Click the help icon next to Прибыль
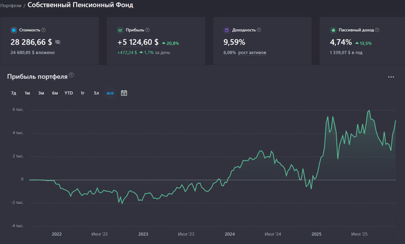This screenshot has width=405, height=244. coord(147,29)
